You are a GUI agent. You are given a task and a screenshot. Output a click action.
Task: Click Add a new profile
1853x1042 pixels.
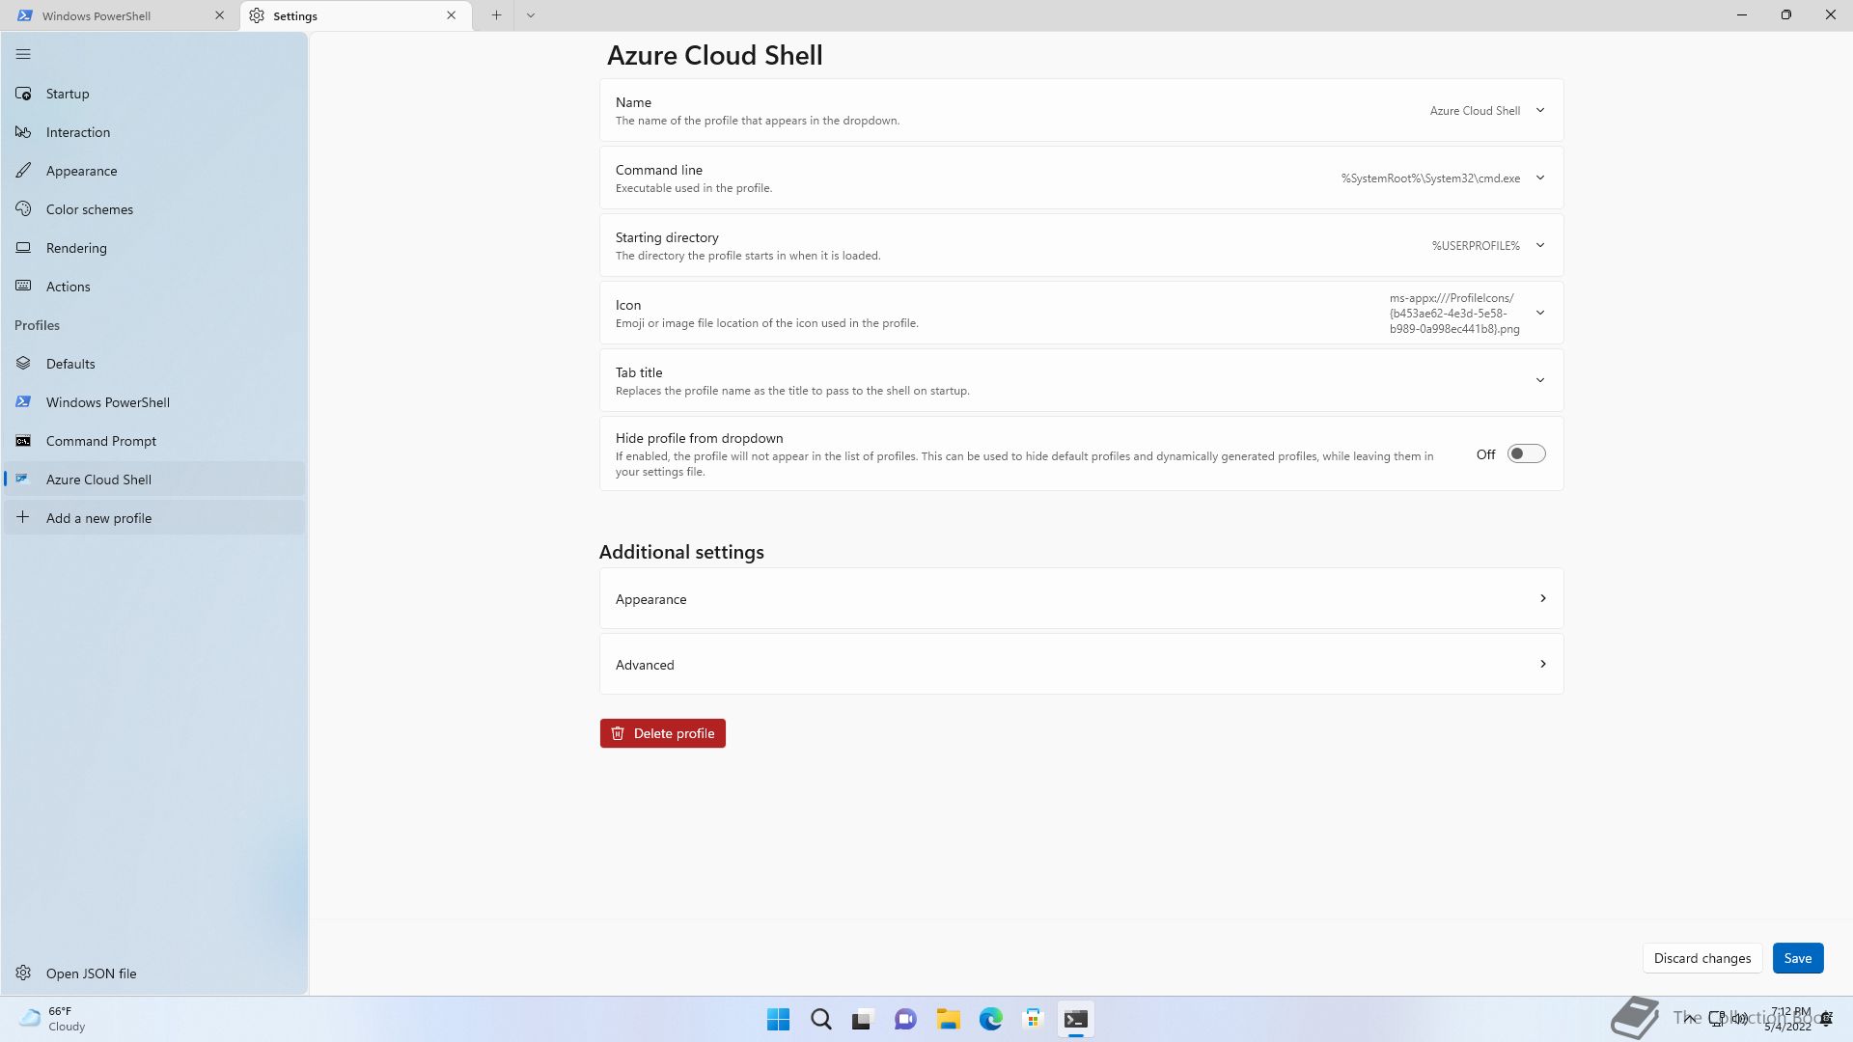(154, 518)
